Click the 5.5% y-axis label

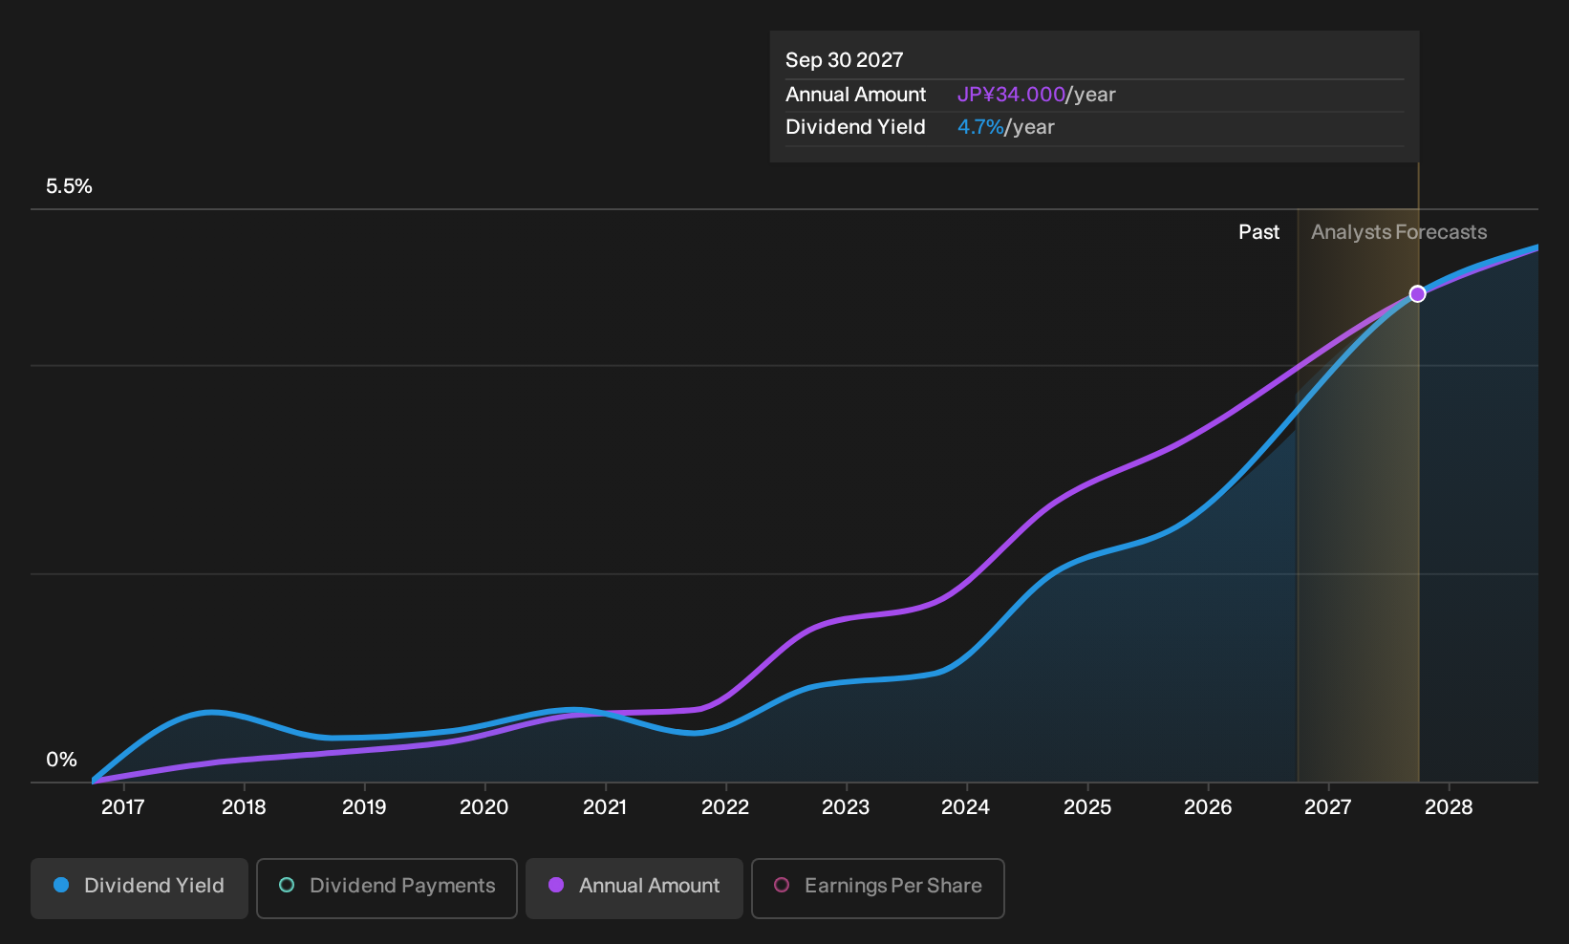pos(69,186)
